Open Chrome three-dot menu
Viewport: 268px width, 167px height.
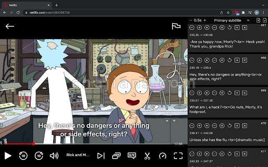263,13
